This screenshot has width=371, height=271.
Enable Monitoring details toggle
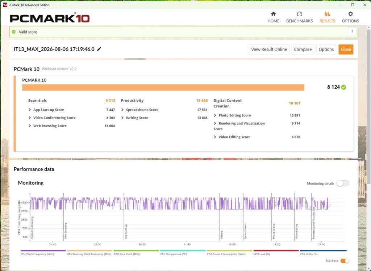[343, 184]
